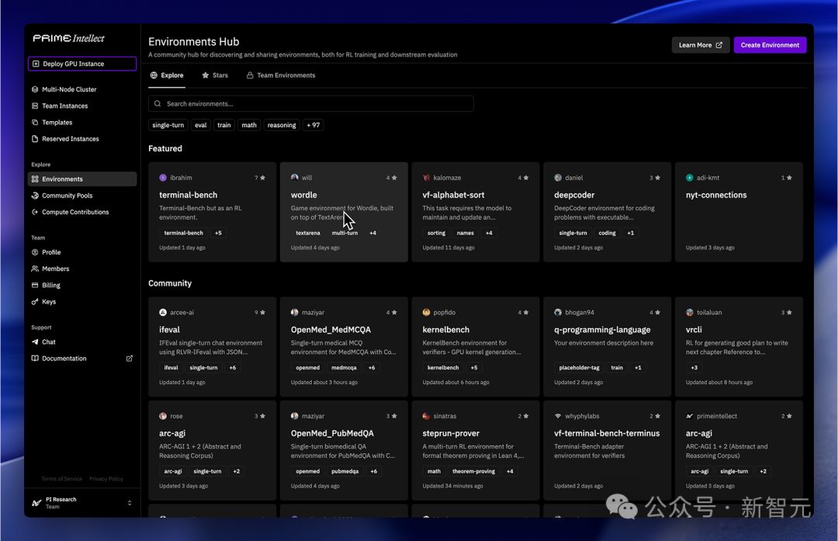Click the search magnifier icon
Screen dimensions: 838x541
click(x=158, y=104)
